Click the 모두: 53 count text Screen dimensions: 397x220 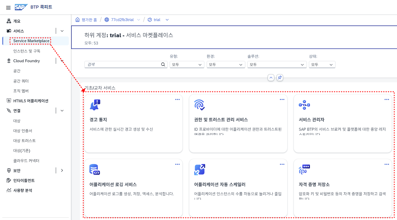point(91,43)
